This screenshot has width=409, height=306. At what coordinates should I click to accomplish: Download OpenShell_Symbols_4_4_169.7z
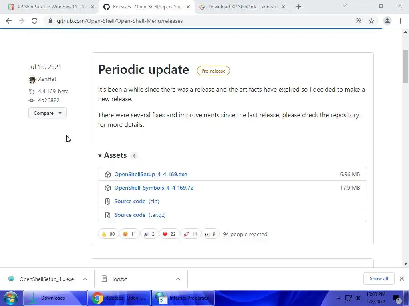click(x=154, y=188)
